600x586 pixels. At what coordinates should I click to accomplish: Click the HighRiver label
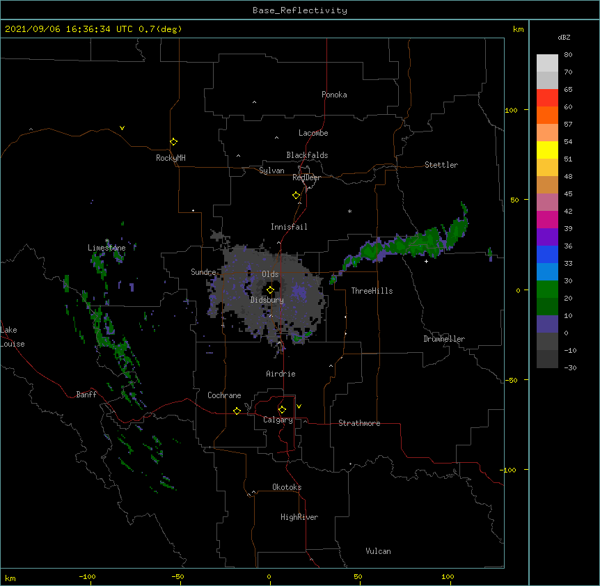pyautogui.click(x=299, y=517)
